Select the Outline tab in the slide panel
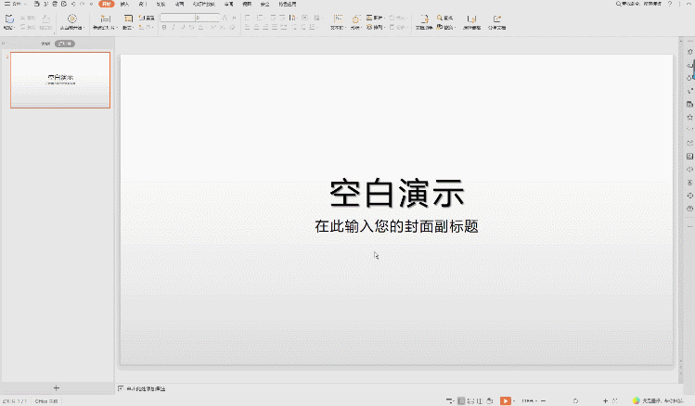The image size is (695, 406). 45,44
